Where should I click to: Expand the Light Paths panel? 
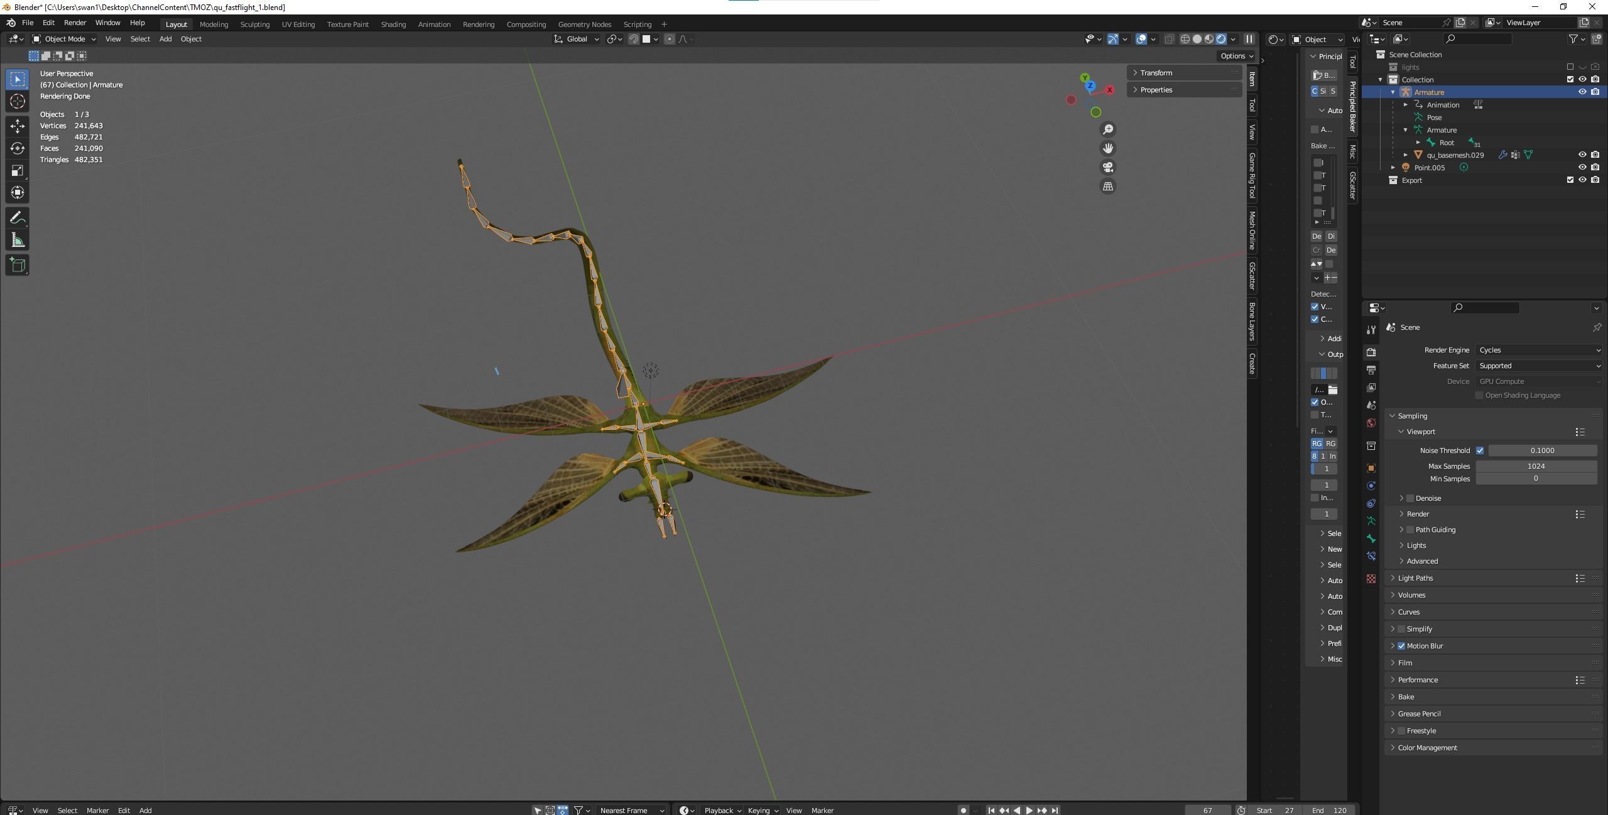point(1415,578)
